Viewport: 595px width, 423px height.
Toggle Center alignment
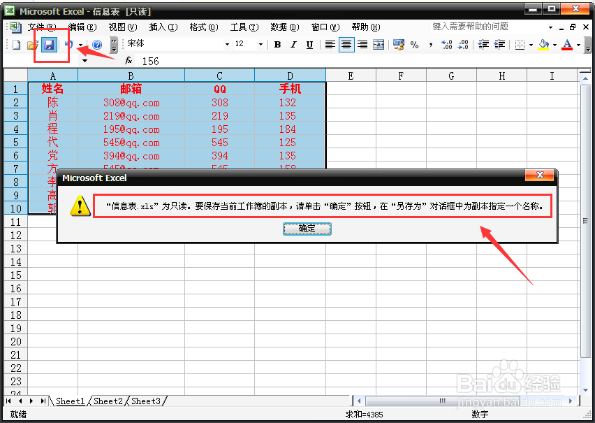coord(346,45)
